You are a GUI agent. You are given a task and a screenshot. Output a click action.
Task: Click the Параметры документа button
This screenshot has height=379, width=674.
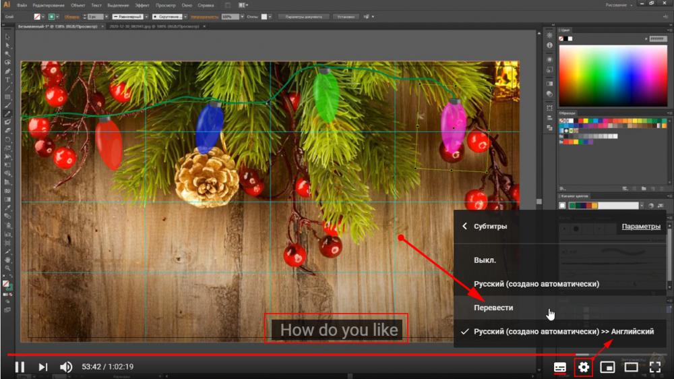coord(303,16)
